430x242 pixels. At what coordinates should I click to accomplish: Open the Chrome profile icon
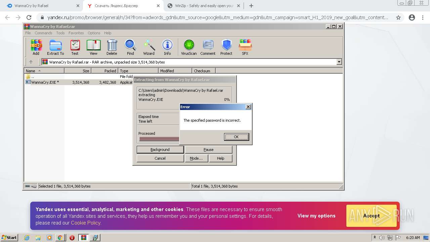[x=412, y=17]
